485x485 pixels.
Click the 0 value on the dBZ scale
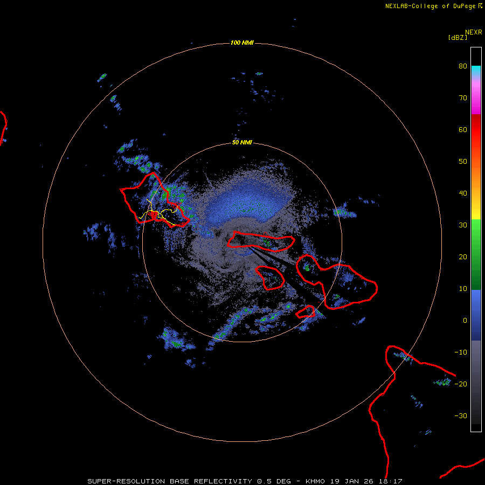click(x=465, y=321)
